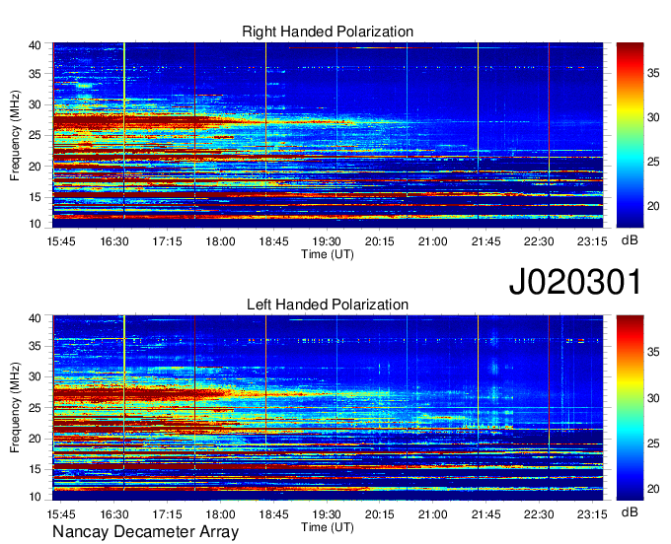Click the 22:30 tick on the right-handed time axis
The height and width of the screenshot is (544, 671).
click(x=539, y=241)
